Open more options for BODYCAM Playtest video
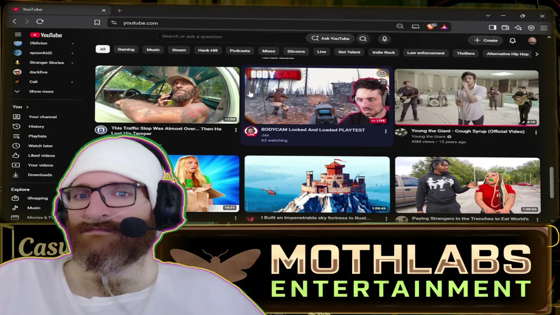560x315 pixels. click(x=385, y=131)
